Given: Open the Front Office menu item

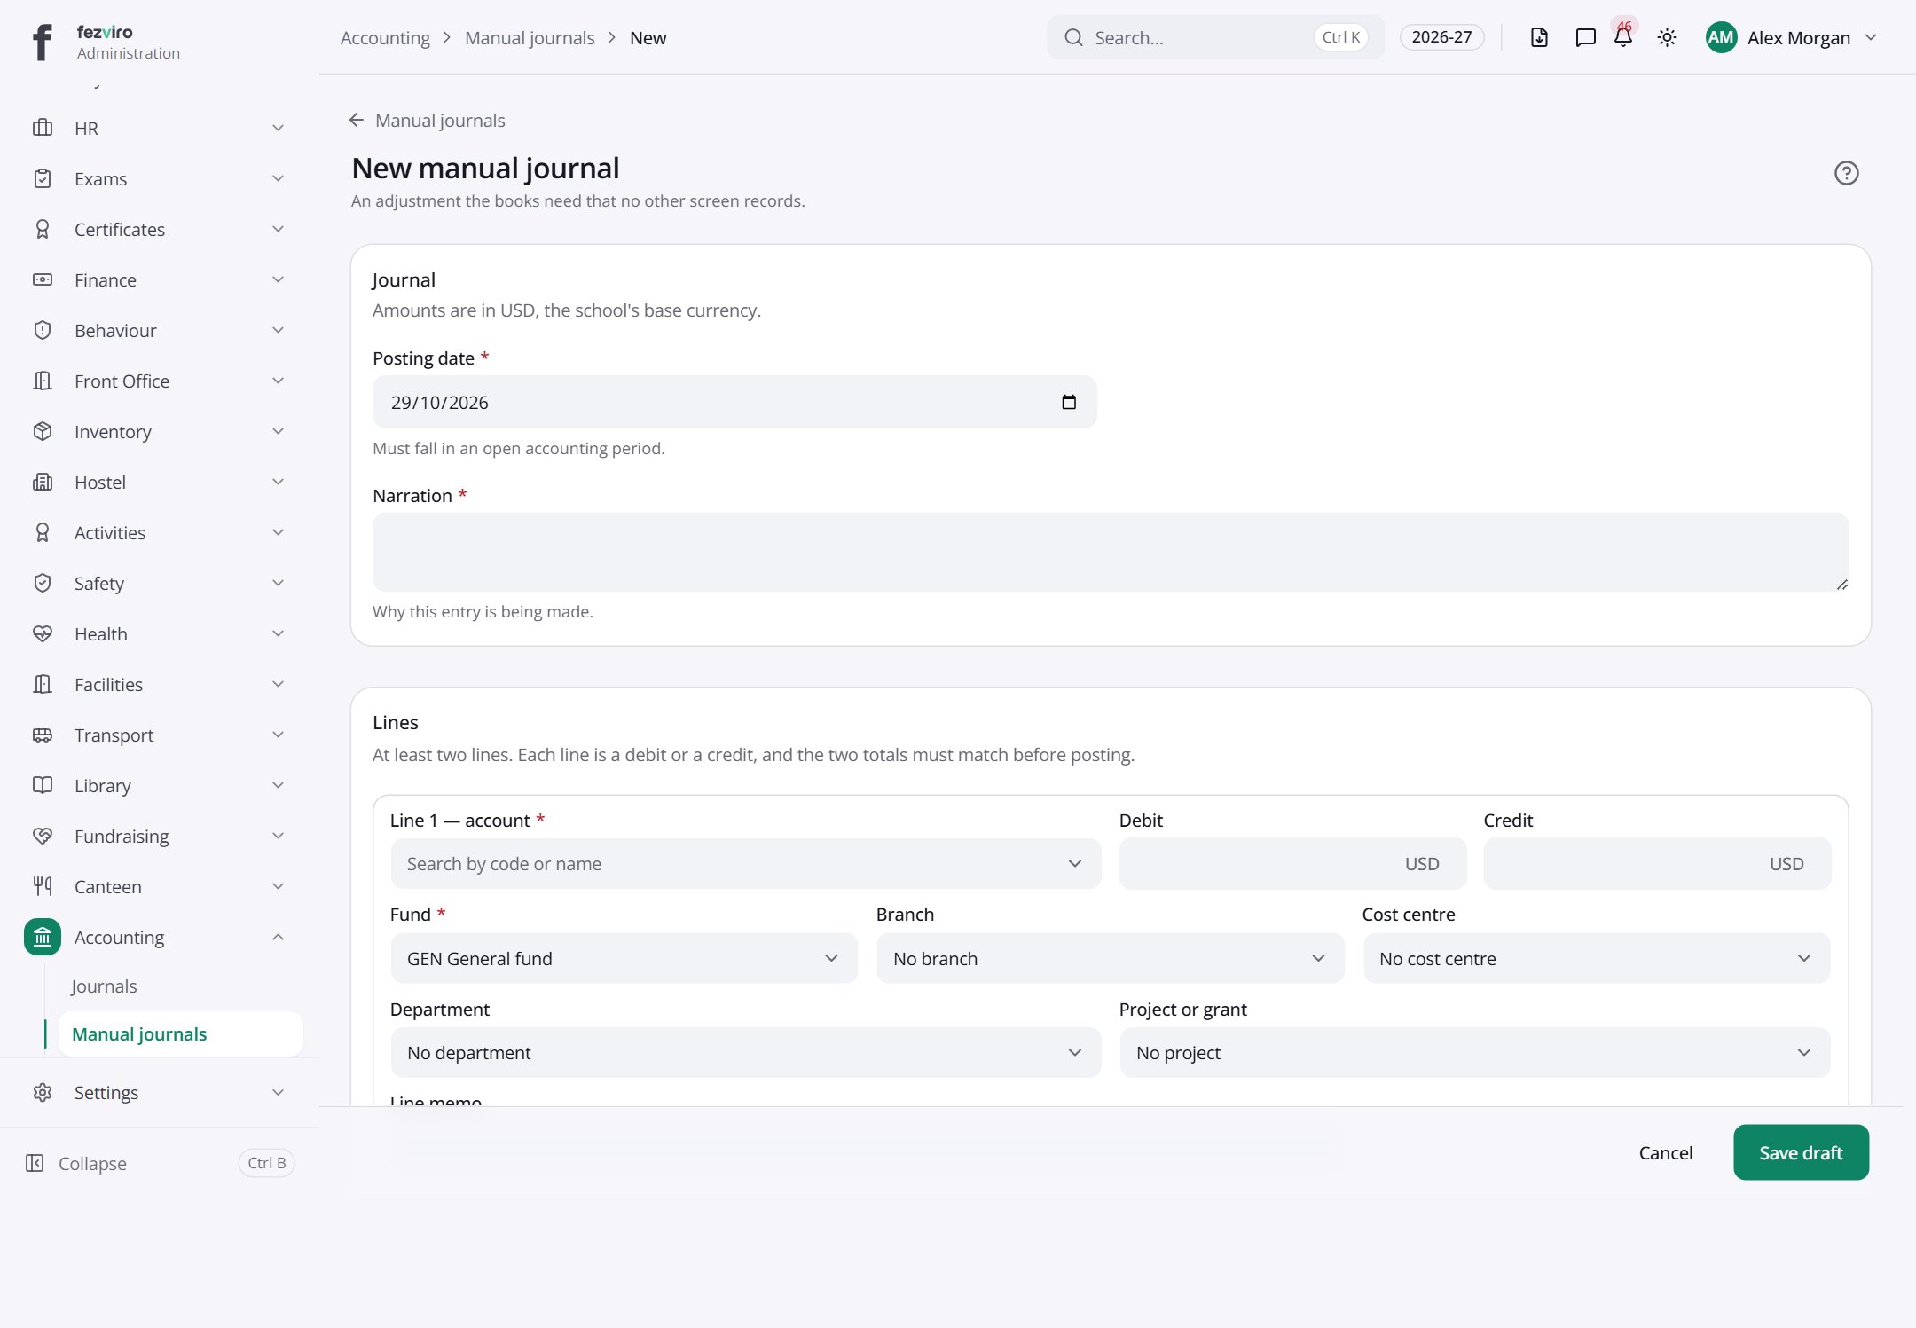Looking at the screenshot, I should click(x=160, y=381).
